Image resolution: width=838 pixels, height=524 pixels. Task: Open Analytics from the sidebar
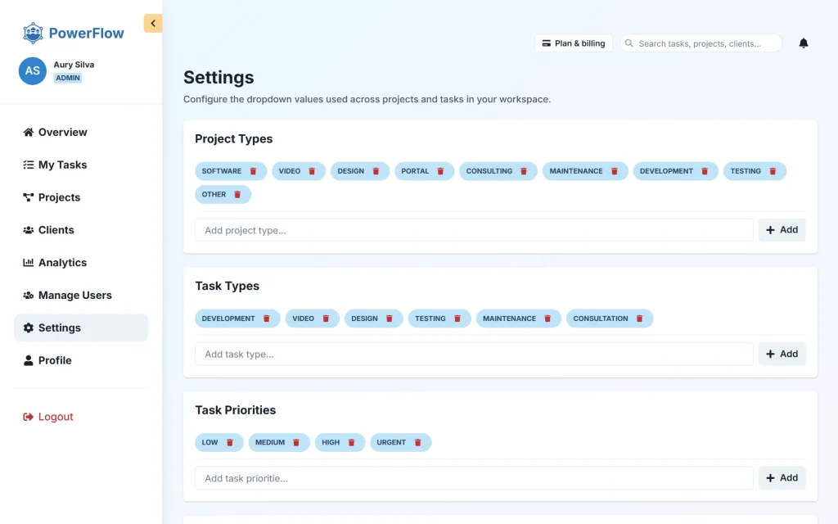[81, 263]
